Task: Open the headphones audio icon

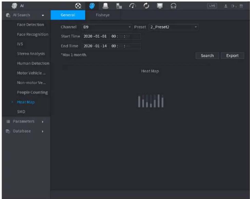Action: [x=173, y=6]
